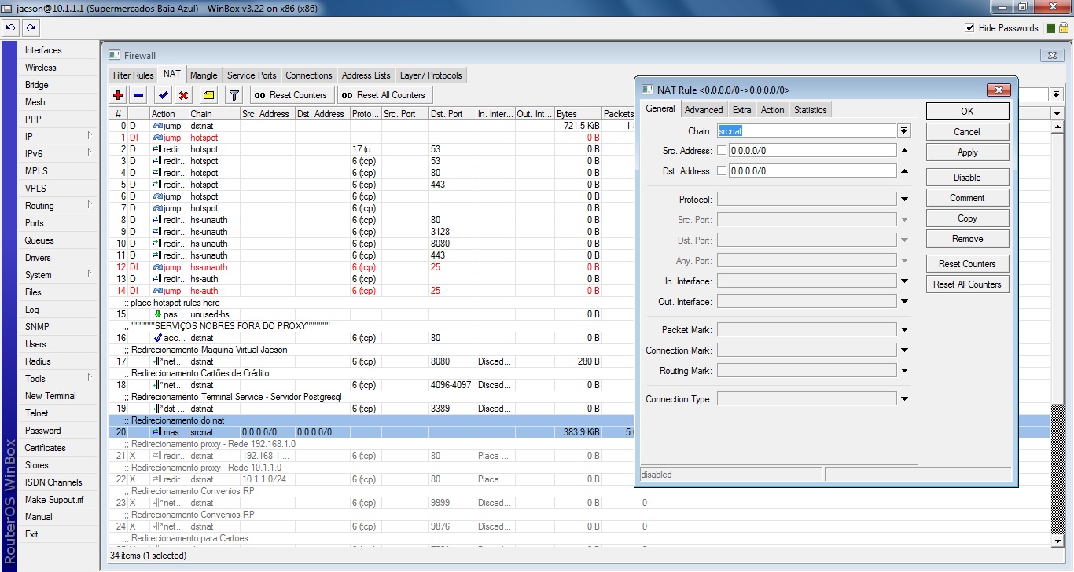The image size is (1074, 572).
Task: Click inside the Src. Address input field
Action: [812, 150]
